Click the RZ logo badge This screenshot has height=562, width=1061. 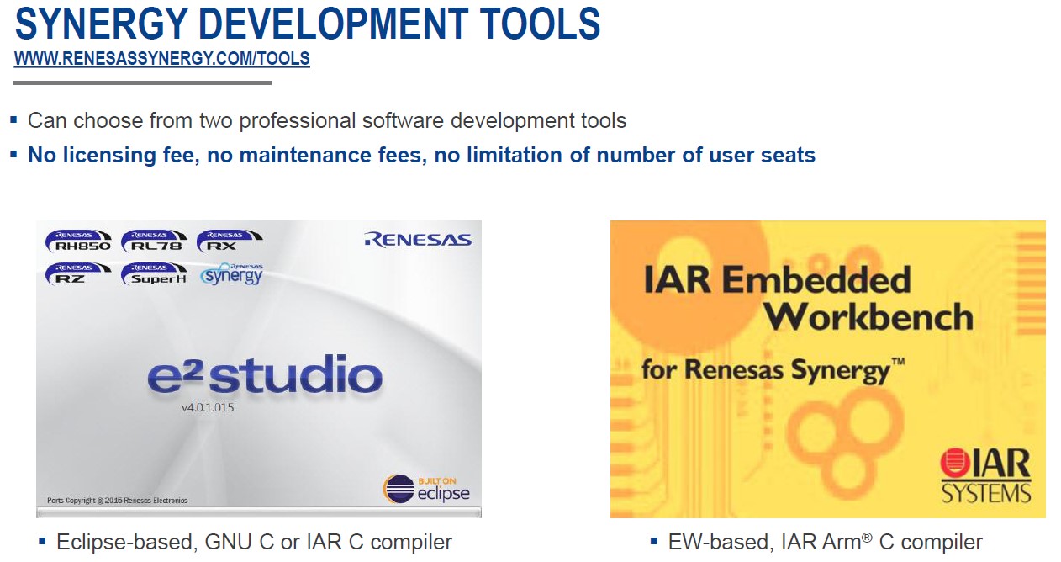78,274
